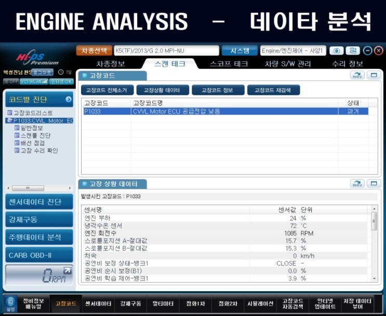Select 강제구동 in bottom bar

(x=131, y=304)
